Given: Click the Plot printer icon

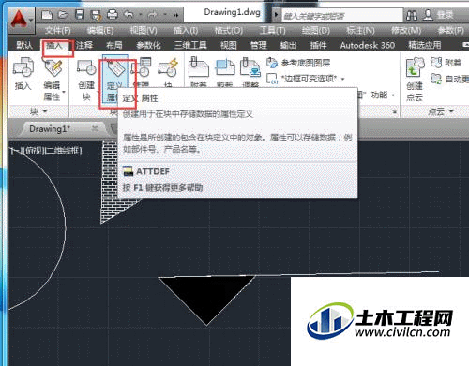Looking at the screenshot, I should click(113, 15).
